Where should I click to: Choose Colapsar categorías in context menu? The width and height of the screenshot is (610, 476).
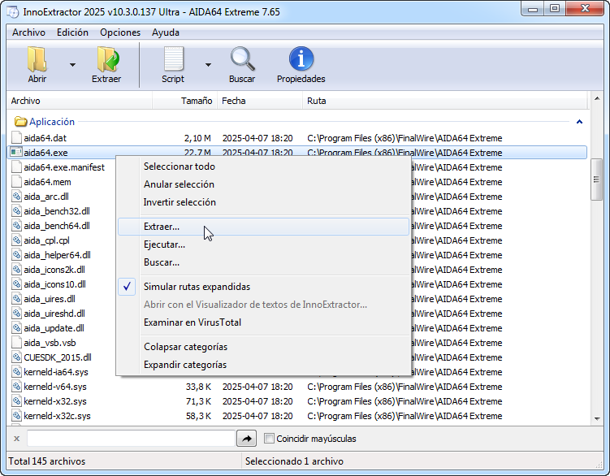263,347
